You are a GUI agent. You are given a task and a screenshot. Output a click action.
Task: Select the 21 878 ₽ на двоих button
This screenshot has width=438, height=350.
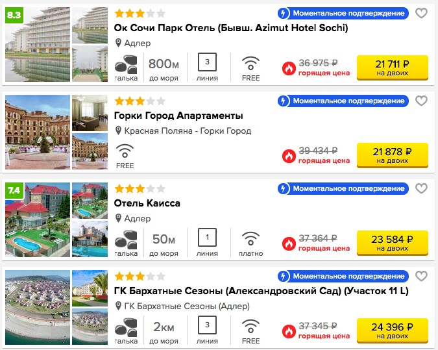pos(393,155)
